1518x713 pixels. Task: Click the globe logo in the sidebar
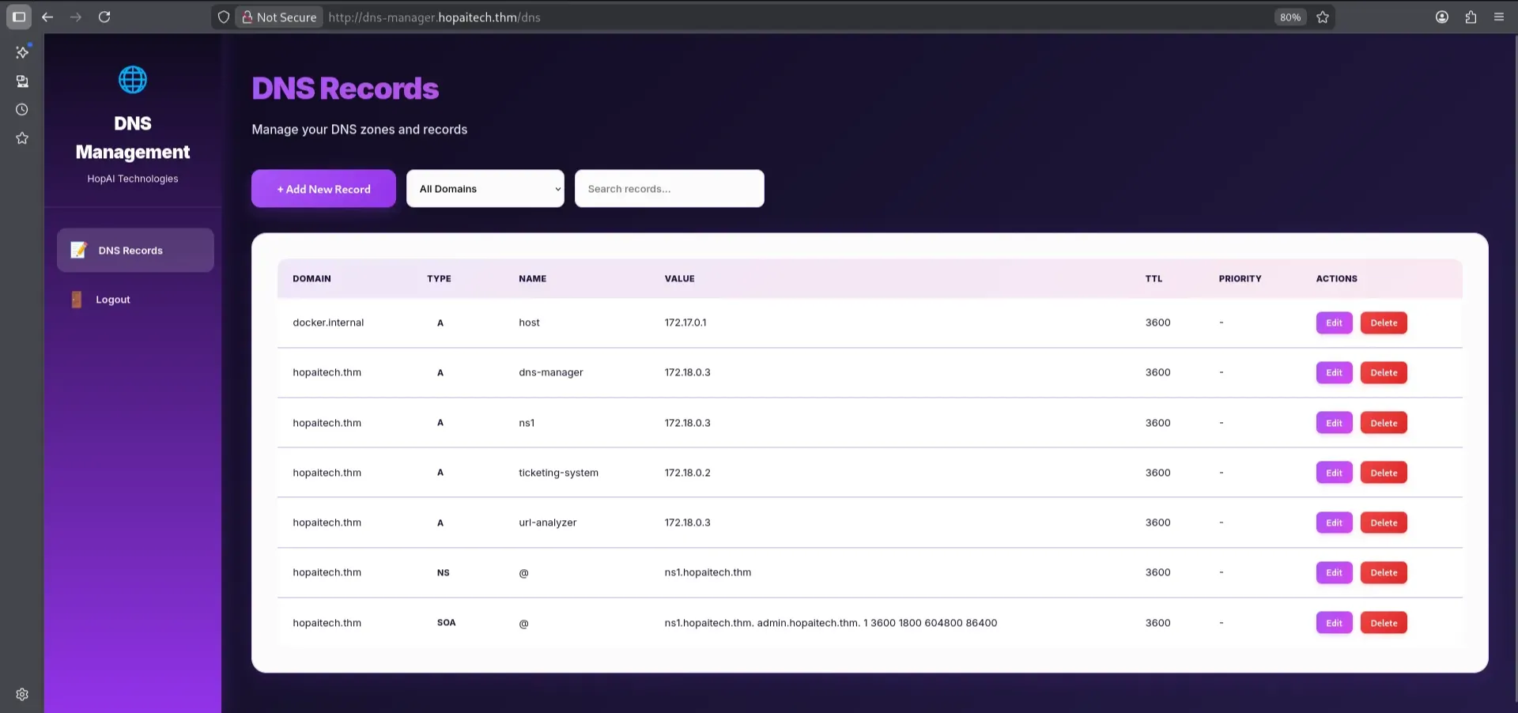click(132, 80)
